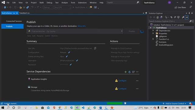Open the document tab list dropdown
This screenshot has height=110, width=195.
click(x=144, y=13)
